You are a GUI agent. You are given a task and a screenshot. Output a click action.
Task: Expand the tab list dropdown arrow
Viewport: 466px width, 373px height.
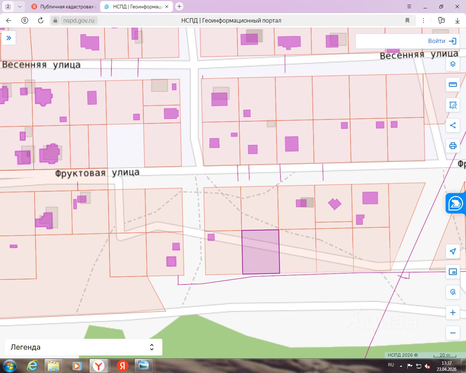20,7
